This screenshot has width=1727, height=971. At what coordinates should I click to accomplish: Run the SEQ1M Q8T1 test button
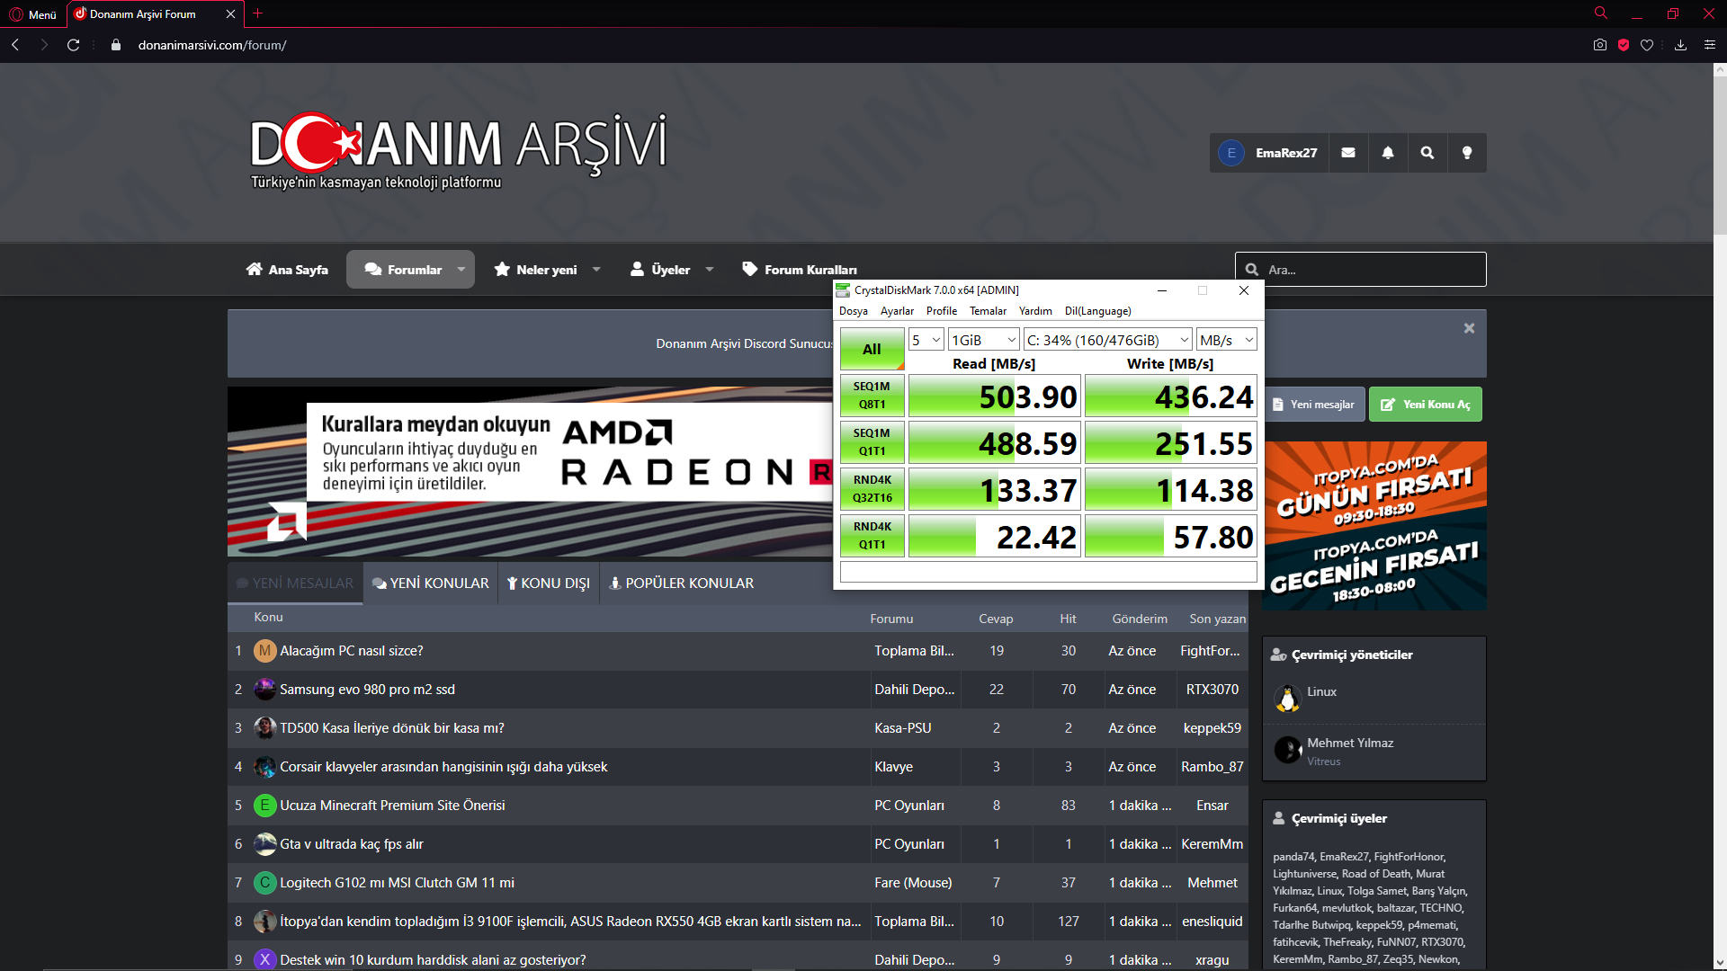[x=872, y=396]
